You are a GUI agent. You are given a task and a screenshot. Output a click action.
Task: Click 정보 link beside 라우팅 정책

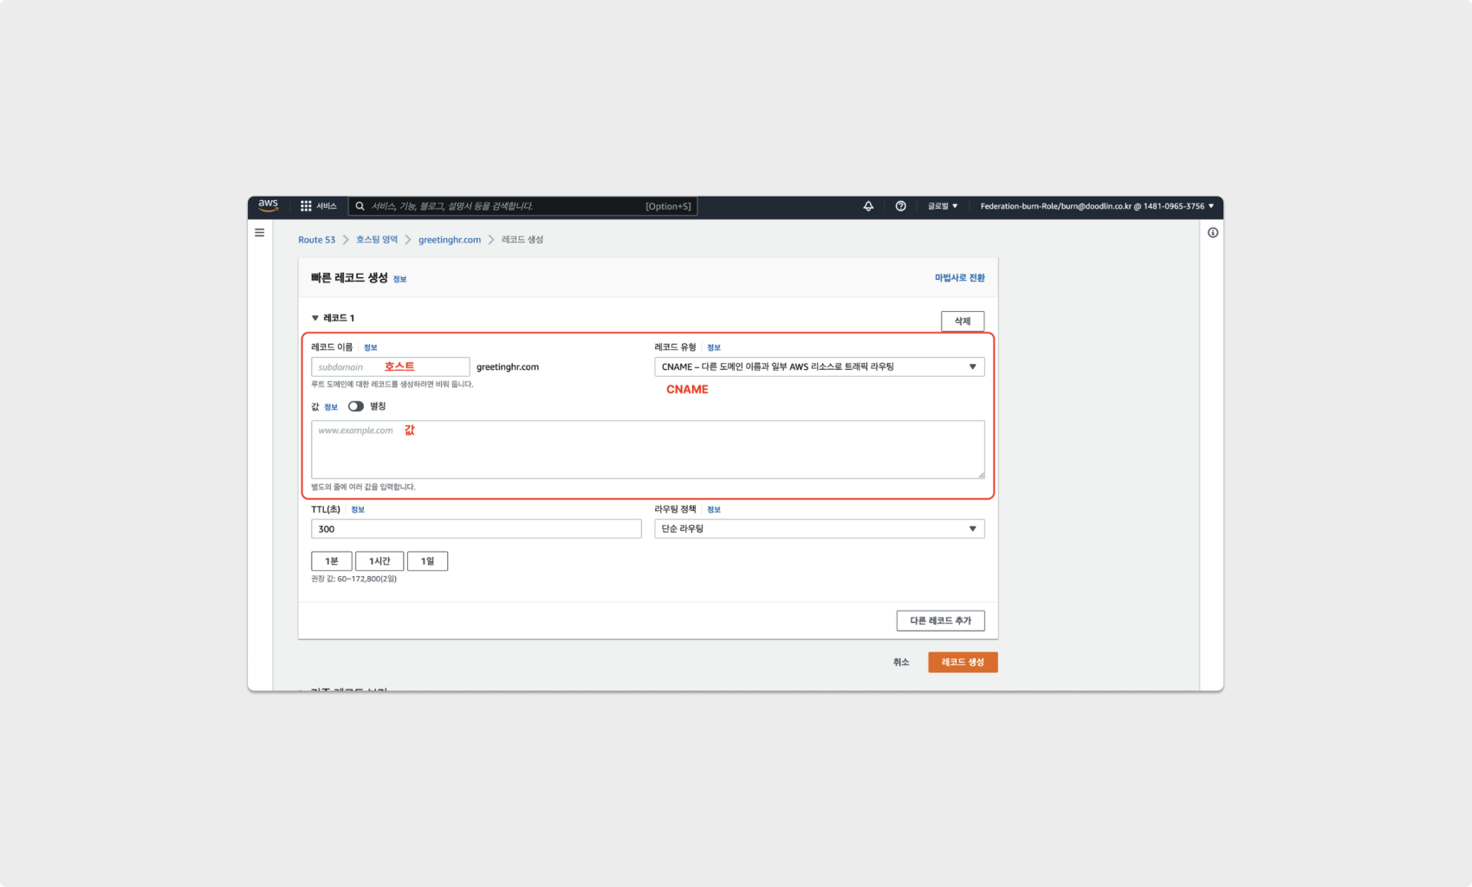(714, 509)
